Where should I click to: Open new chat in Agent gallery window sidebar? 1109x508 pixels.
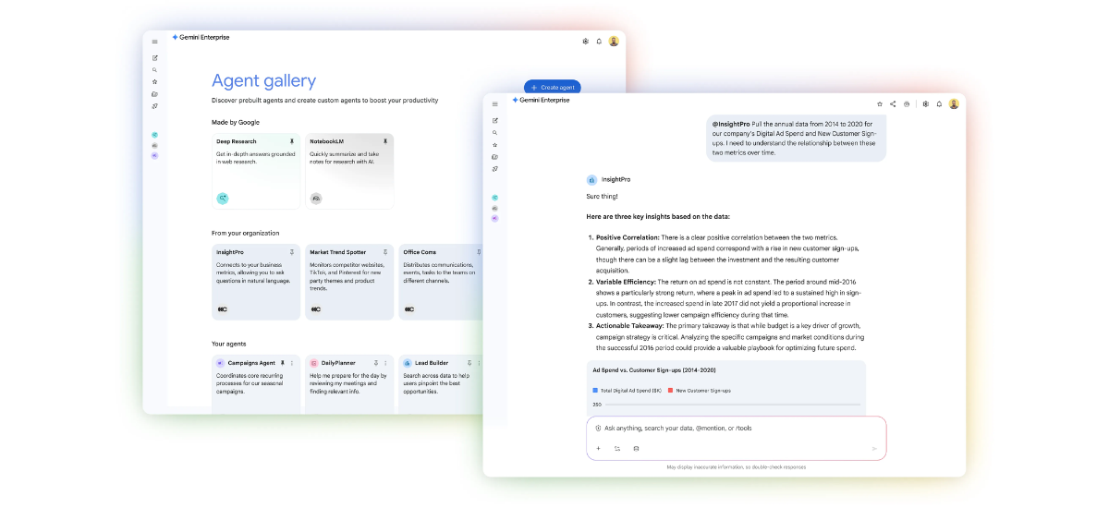(x=154, y=58)
